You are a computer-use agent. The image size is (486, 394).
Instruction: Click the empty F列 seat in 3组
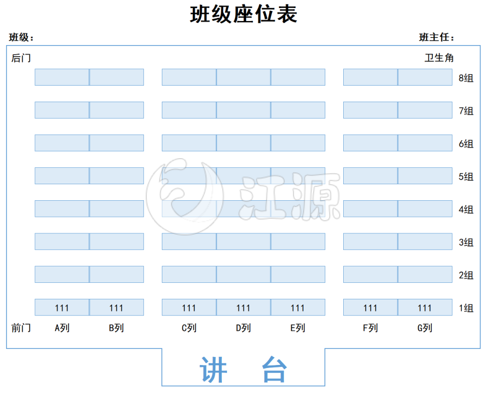[370, 241]
